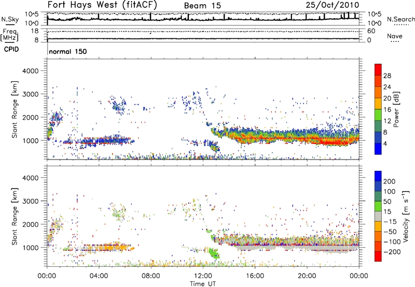
Task: Click the 10^0 tick beside N.Search
Action: coord(375,23)
